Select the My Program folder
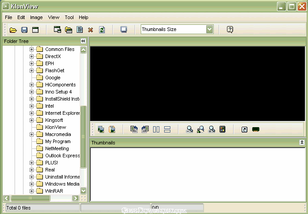This screenshot has height=214, width=308. (x=58, y=141)
